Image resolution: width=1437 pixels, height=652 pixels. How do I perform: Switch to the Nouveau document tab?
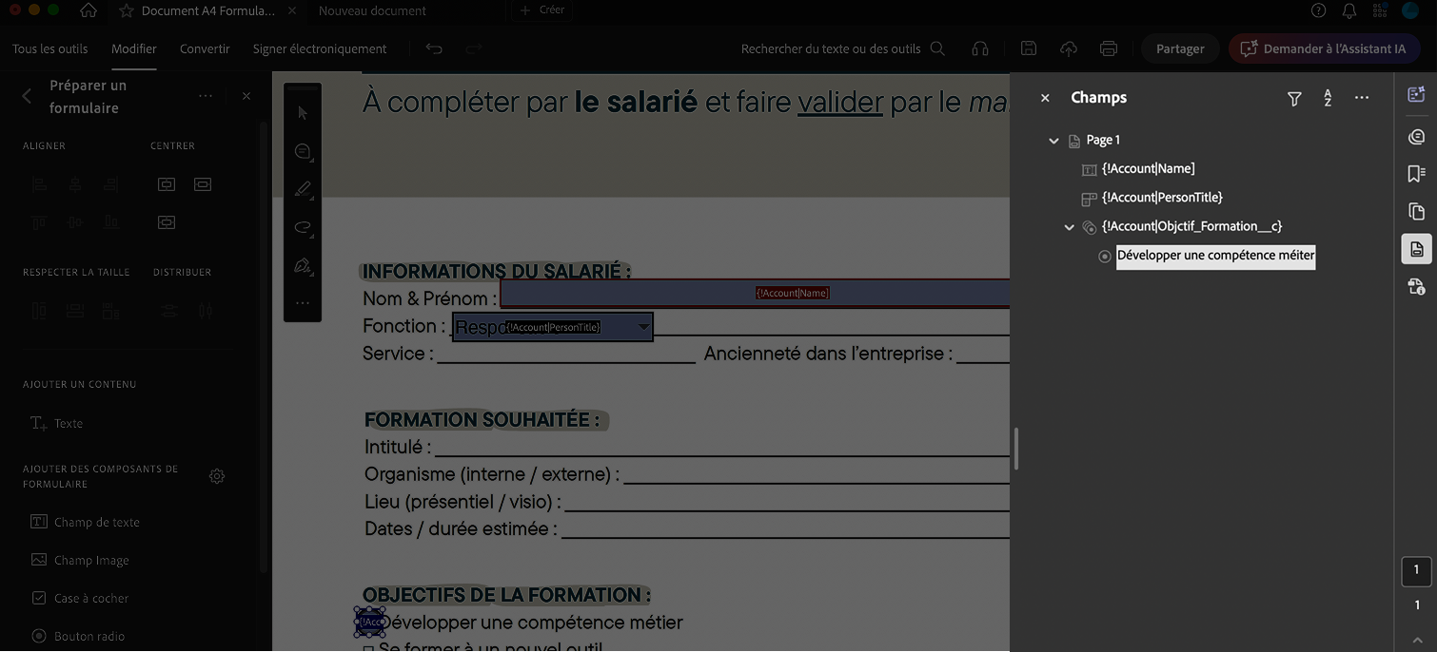tap(372, 10)
